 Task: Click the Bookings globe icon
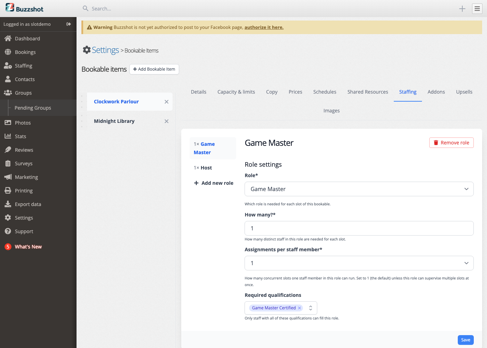[8, 52]
